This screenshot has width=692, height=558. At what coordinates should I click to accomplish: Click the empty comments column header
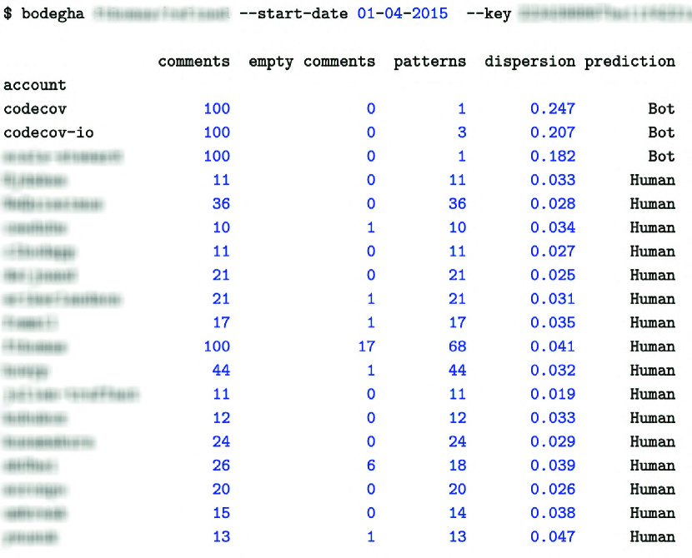coord(311,62)
